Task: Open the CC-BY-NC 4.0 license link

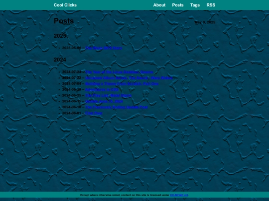Action: [179, 195]
